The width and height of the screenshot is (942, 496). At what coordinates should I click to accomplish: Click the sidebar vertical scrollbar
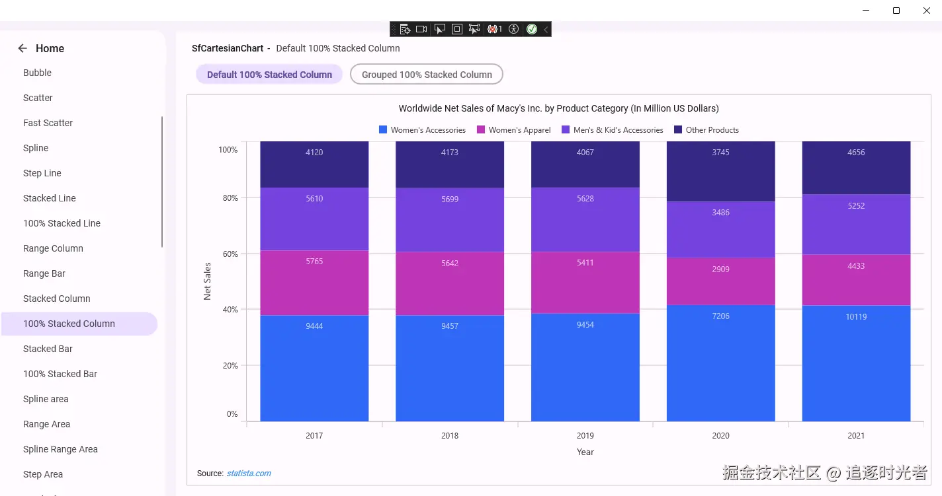pyautogui.click(x=162, y=182)
